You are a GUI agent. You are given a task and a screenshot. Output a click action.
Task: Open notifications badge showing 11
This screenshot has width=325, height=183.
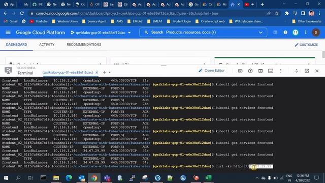tap(296, 33)
